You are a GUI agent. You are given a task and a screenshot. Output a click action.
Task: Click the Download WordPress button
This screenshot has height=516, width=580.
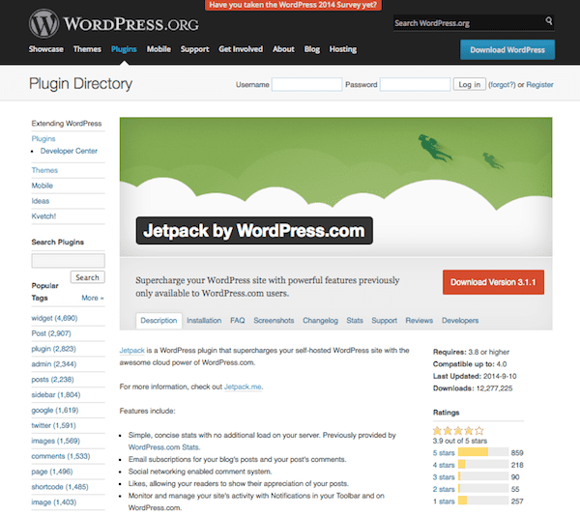[507, 49]
